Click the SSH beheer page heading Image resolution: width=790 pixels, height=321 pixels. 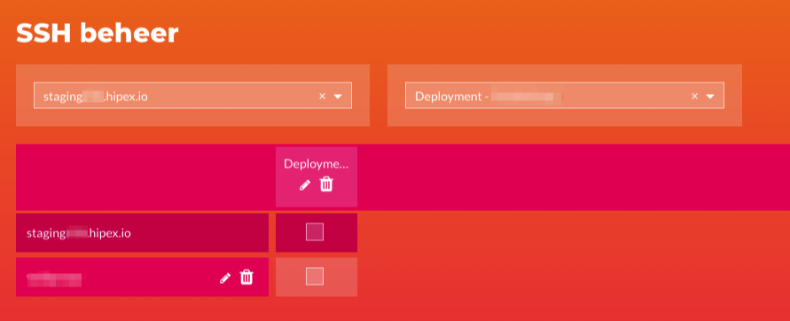tap(98, 34)
